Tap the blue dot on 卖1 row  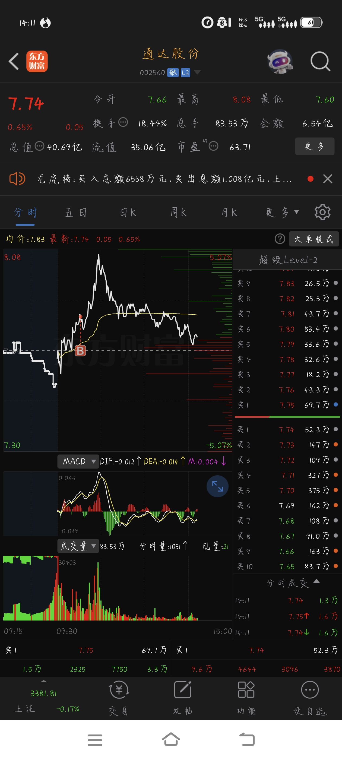click(x=335, y=404)
